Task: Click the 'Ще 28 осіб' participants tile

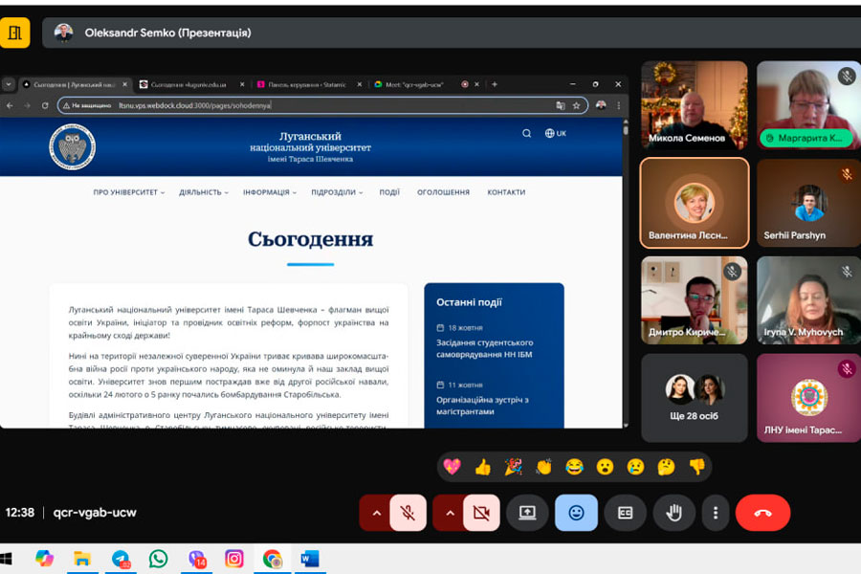Action: point(694,398)
